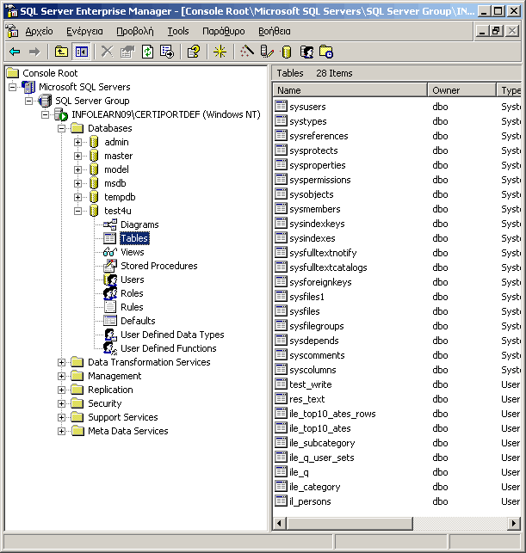Select the Views glasses icon
The width and height of the screenshot is (526, 553).
point(110,252)
